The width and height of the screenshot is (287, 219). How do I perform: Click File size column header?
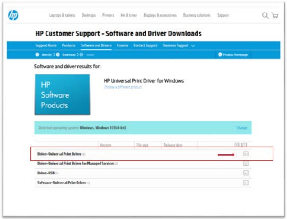(142, 145)
